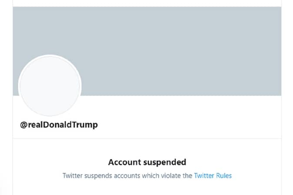The image size is (293, 195).
Task: Click the word "Account" in the heading
Action: (x=125, y=162)
